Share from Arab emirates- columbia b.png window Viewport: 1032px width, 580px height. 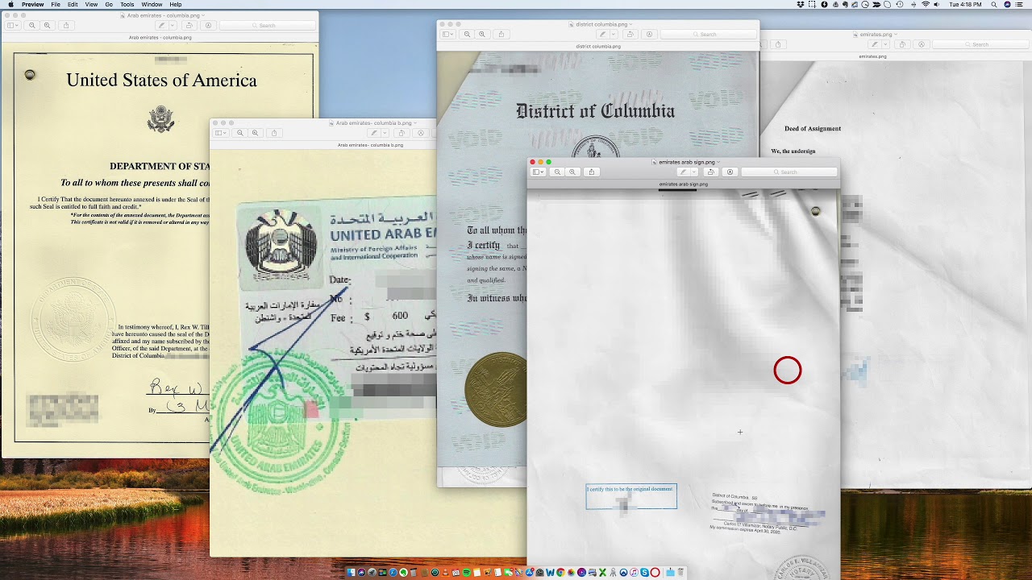pos(274,133)
